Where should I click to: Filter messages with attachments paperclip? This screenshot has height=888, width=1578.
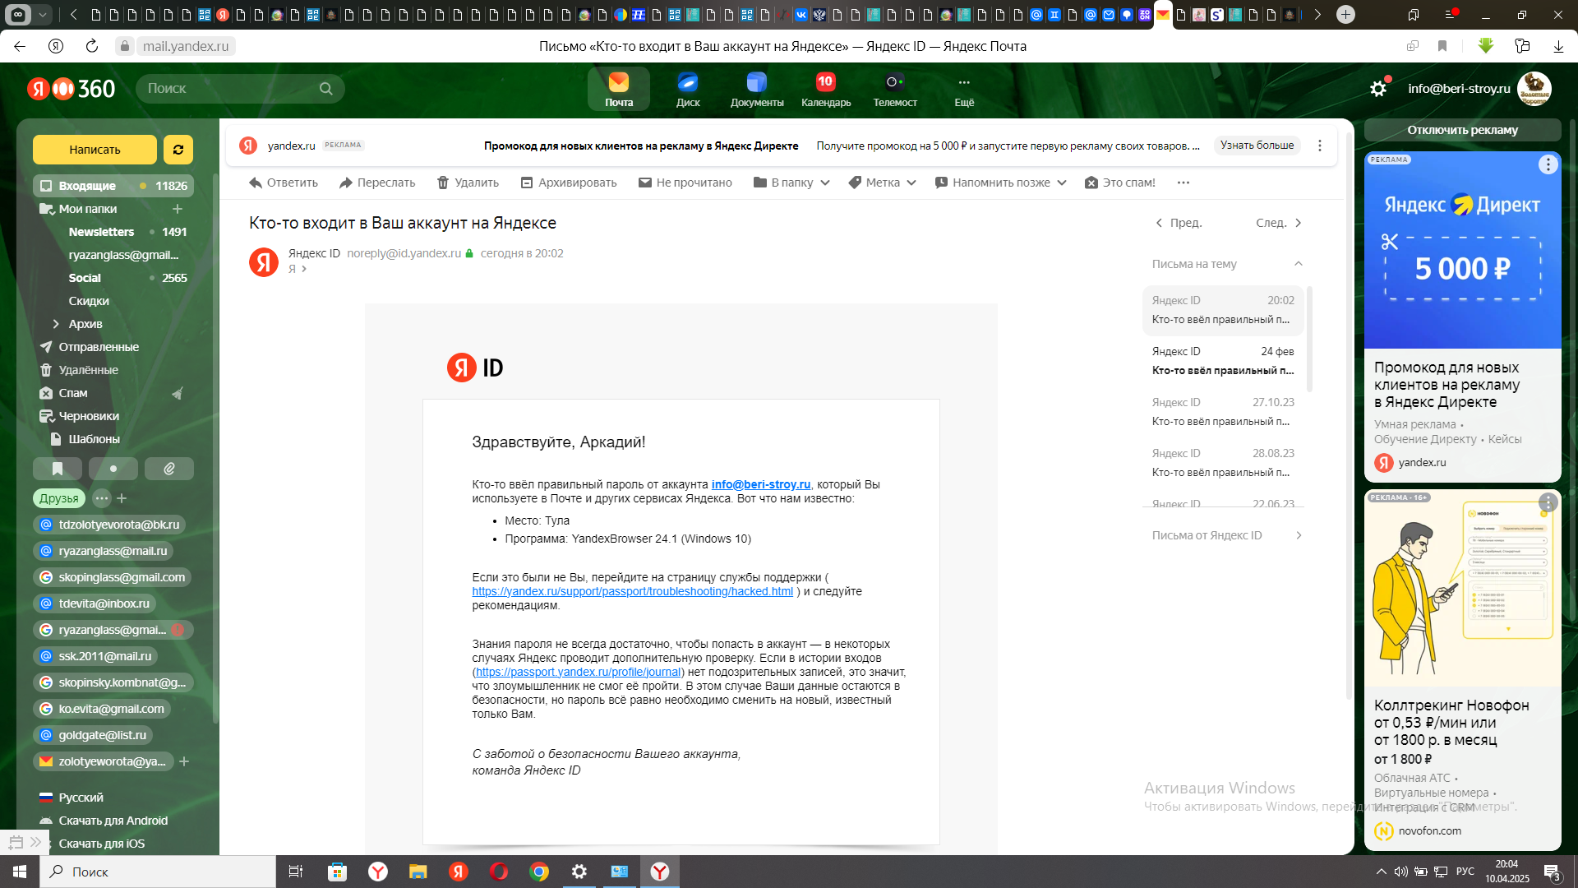pyautogui.click(x=169, y=469)
